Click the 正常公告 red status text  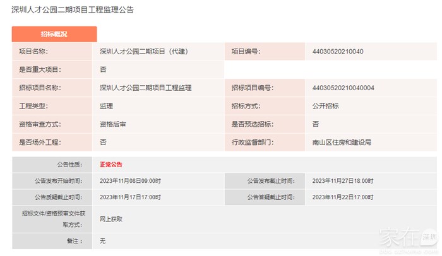click(x=111, y=165)
